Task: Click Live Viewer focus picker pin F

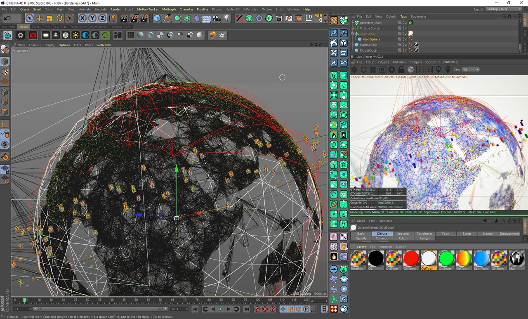Action: tap(438, 70)
